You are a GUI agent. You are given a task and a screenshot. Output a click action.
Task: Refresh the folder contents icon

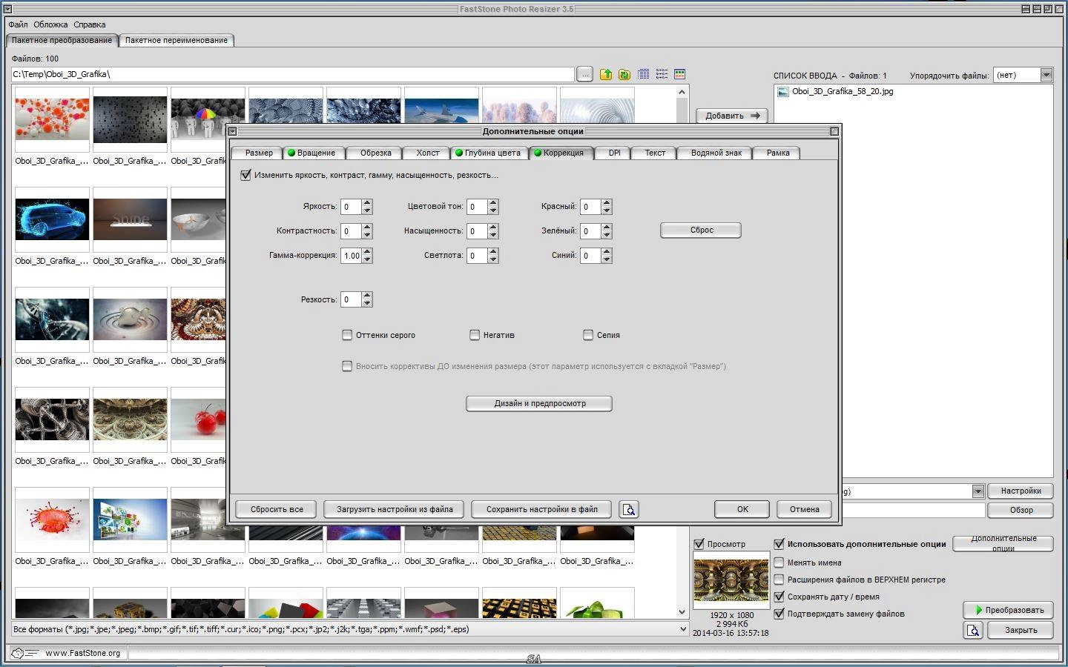point(624,74)
